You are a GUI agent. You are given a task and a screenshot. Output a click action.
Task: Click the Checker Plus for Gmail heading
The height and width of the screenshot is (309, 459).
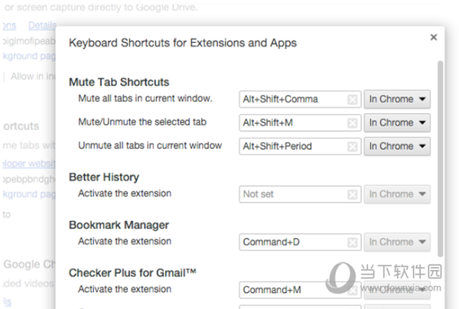(x=132, y=273)
